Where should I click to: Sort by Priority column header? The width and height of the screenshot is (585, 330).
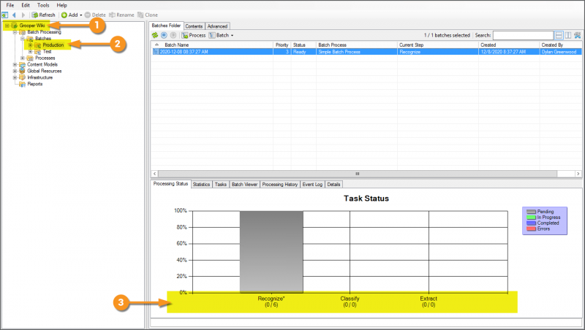pos(282,45)
